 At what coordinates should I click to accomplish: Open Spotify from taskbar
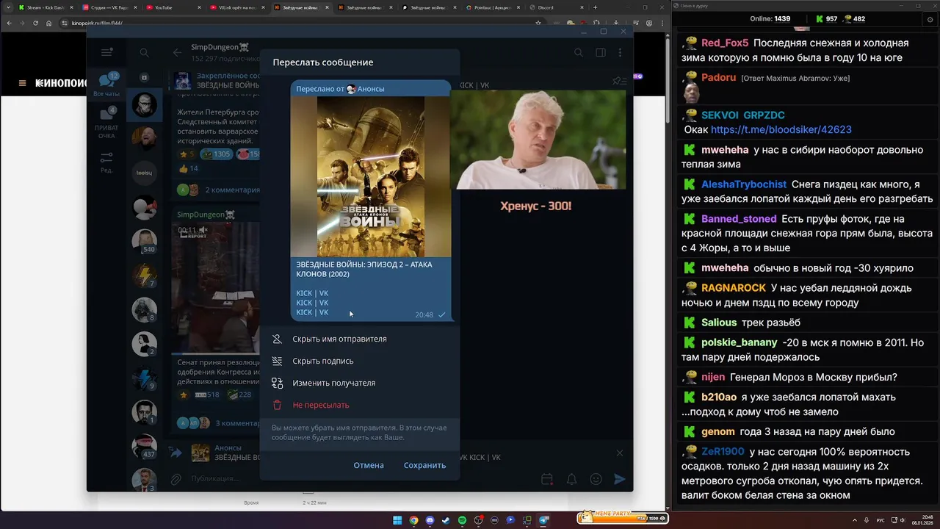point(462,520)
